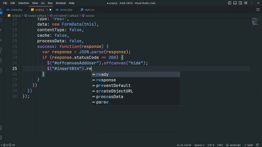The height and width of the screenshot is (147, 262).
Task: Select 'ready' autocomplete suggestion
Action: 136,74
